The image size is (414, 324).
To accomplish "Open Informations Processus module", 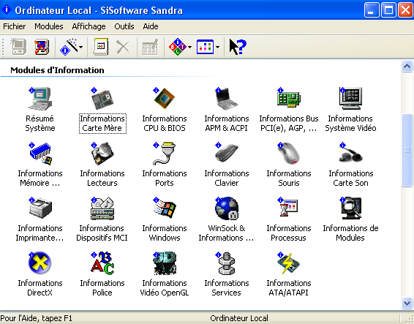I will pos(289,219).
